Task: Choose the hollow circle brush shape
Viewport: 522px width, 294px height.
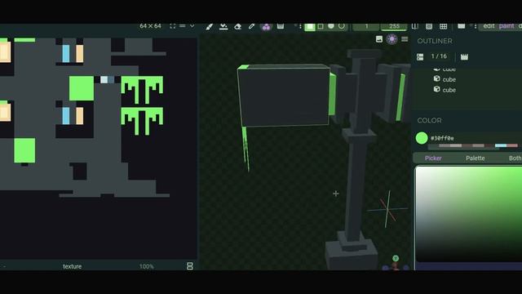Action: tap(342, 26)
